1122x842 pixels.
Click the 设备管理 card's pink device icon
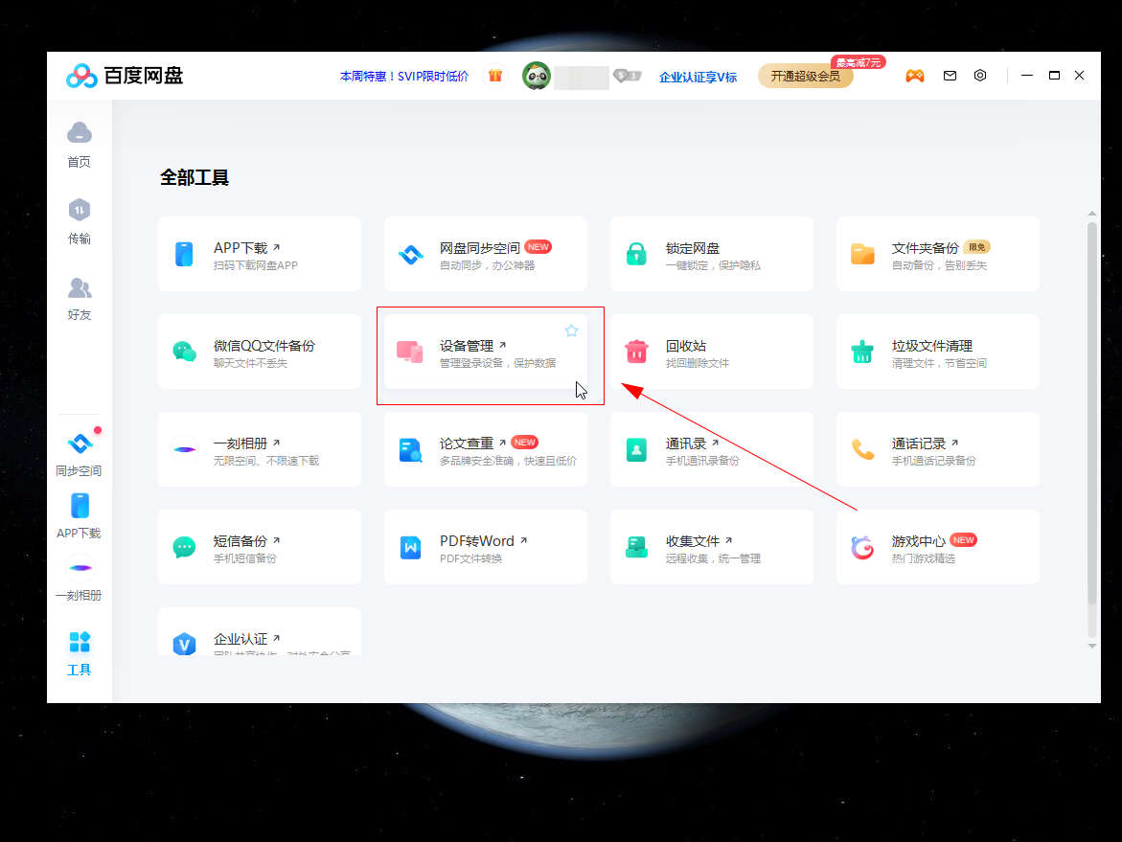tap(410, 352)
